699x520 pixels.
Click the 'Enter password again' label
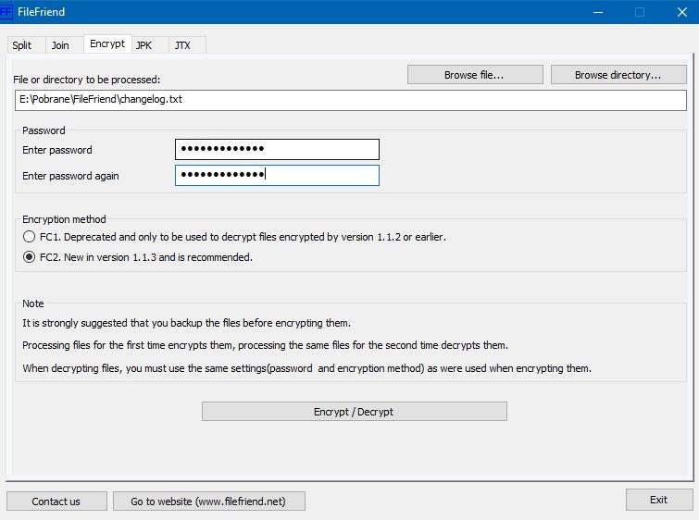(x=70, y=176)
